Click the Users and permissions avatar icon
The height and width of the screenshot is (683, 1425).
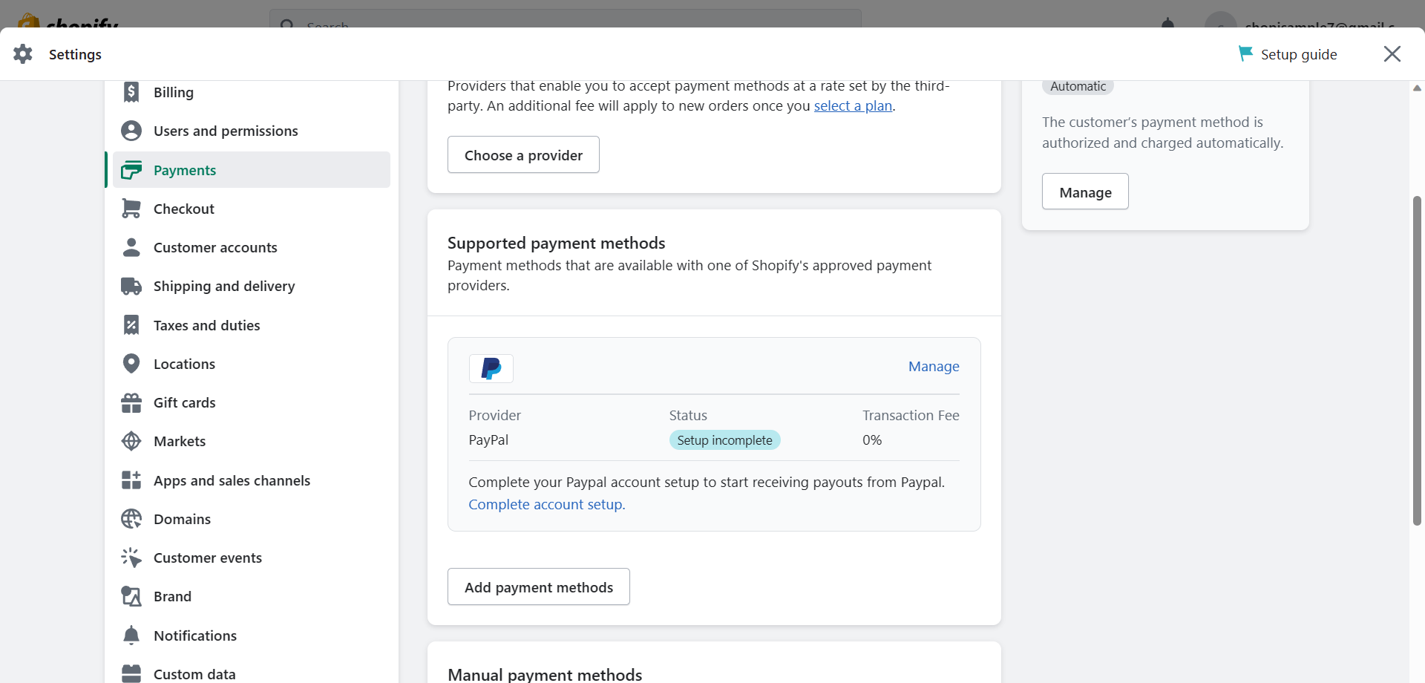pyautogui.click(x=131, y=131)
